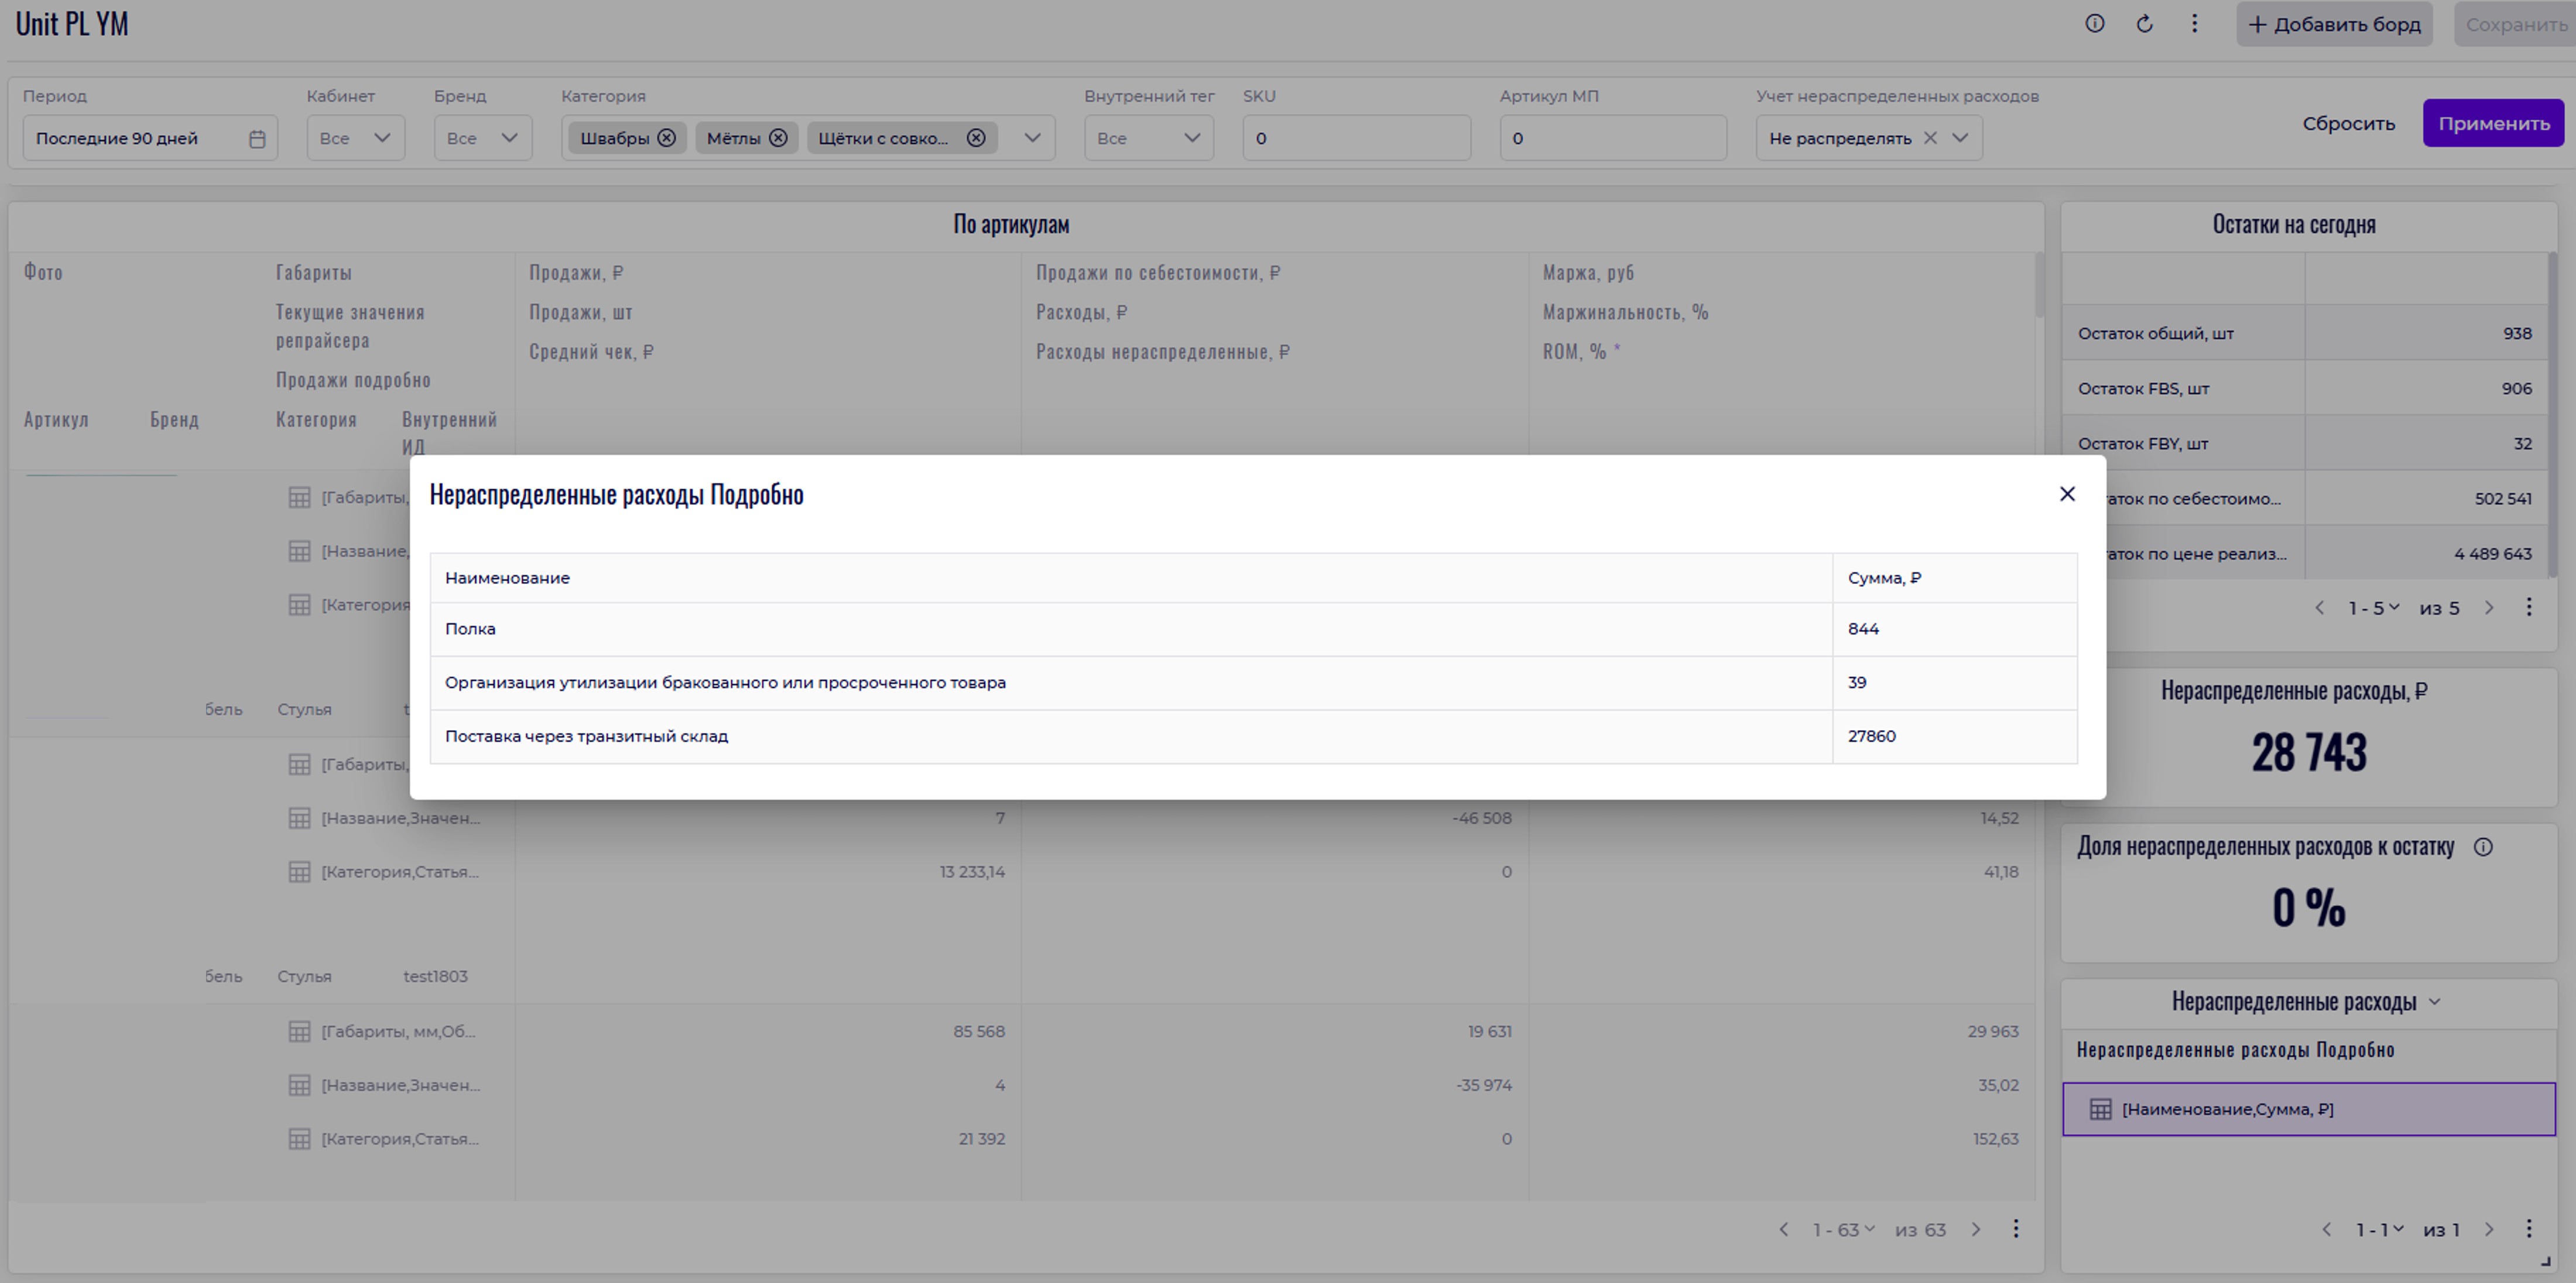This screenshot has width=2576, height=1283.
Task: Open the info icon next to refresh
Action: tap(2094, 24)
